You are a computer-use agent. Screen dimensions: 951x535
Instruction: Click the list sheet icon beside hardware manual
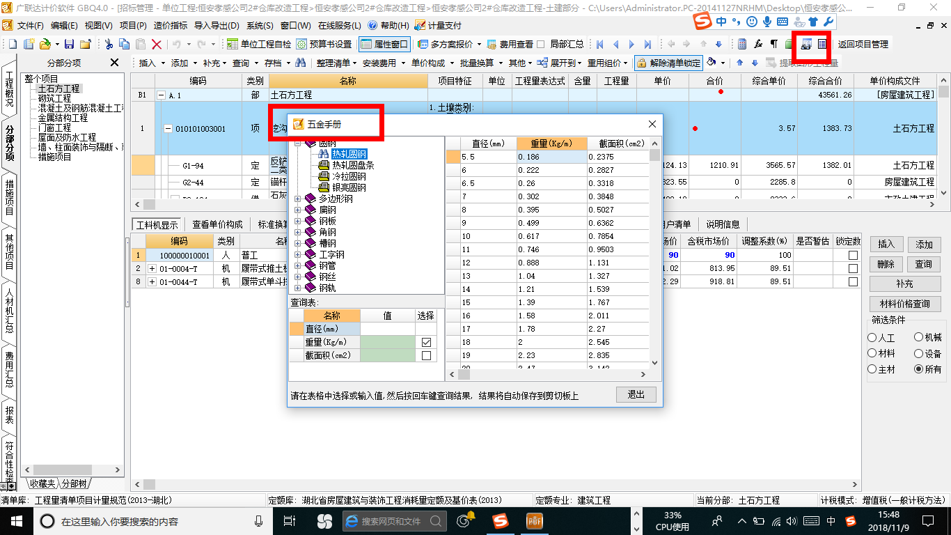(x=822, y=44)
